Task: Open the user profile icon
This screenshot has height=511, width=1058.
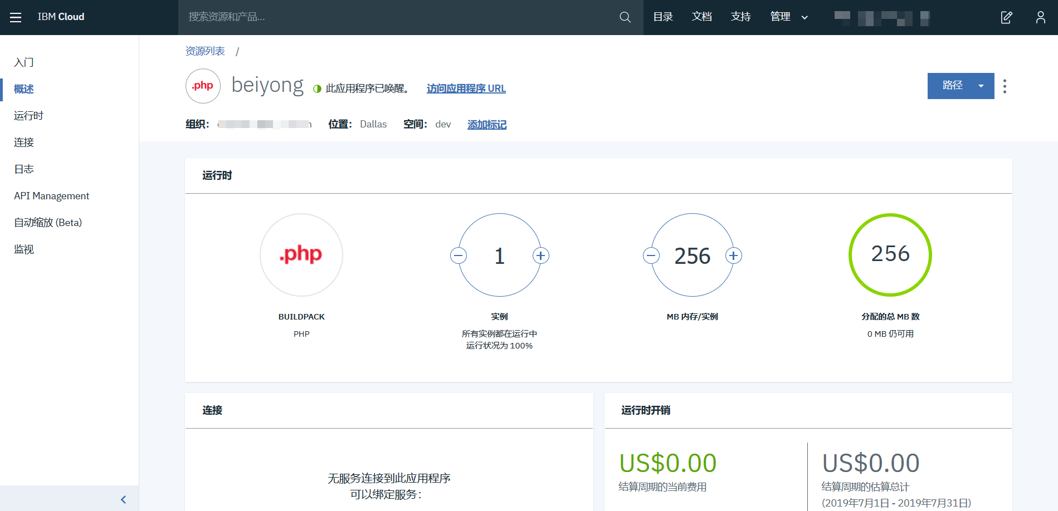Action: [x=1040, y=17]
